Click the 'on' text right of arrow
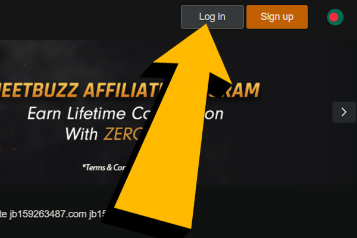Viewport: 357px width, 238px height. point(214,114)
